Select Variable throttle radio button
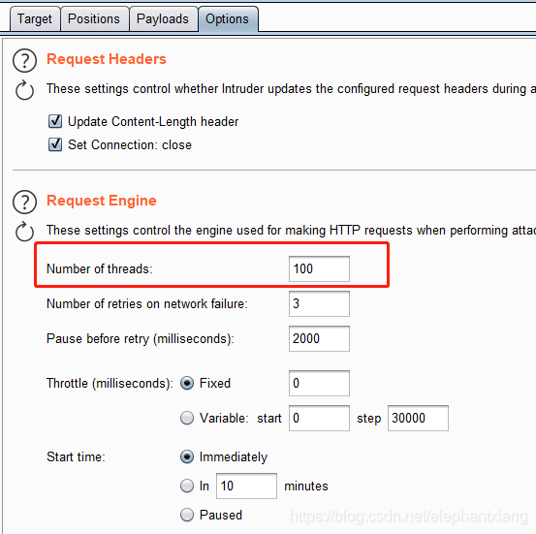 [x=187, y=418]
